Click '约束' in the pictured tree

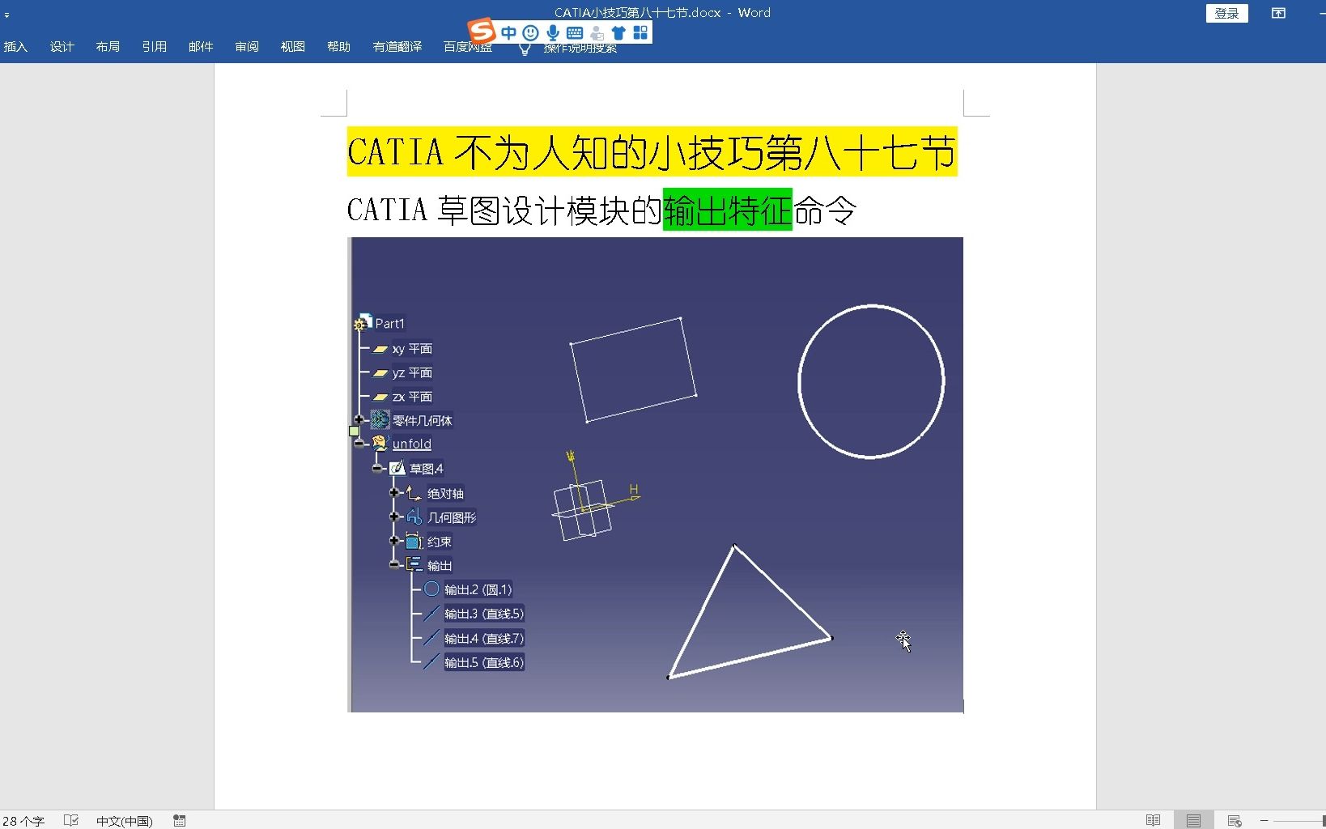(x=439, y=542)
